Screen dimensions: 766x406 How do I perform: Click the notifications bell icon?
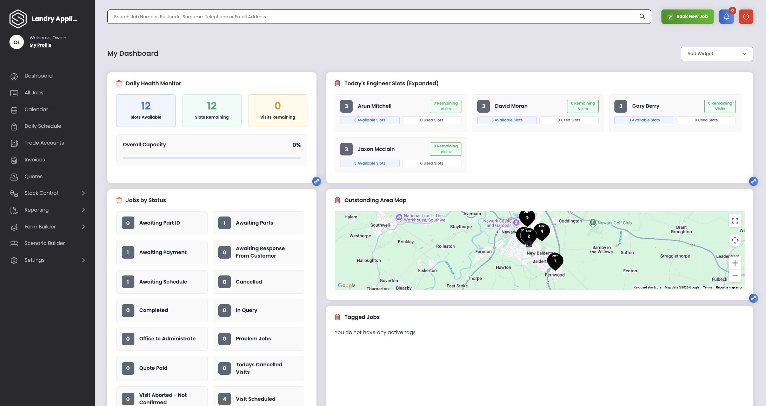pos(726,16)
